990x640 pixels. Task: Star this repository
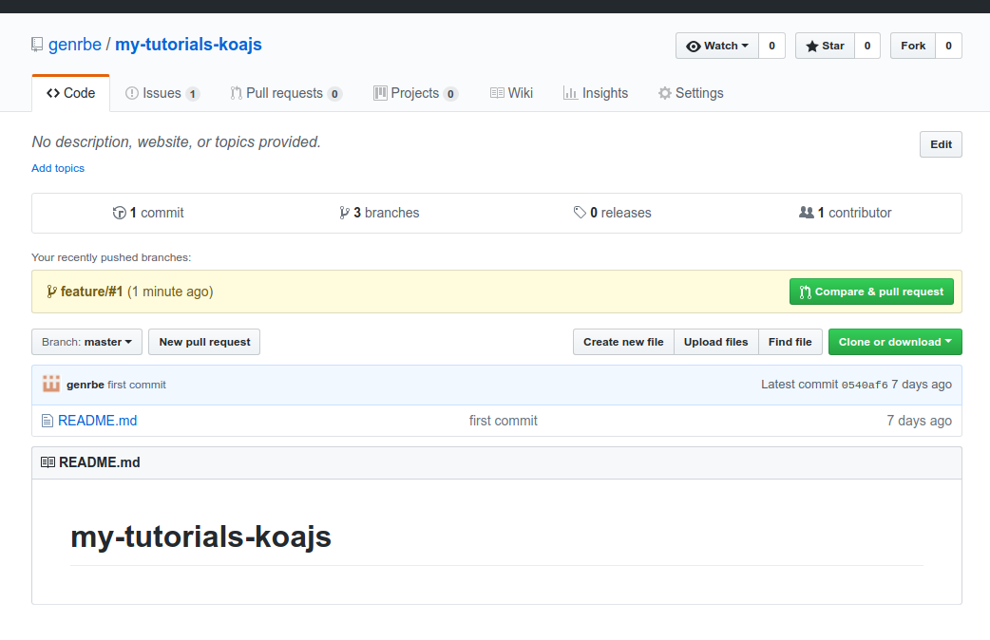[x=826, y=46]
